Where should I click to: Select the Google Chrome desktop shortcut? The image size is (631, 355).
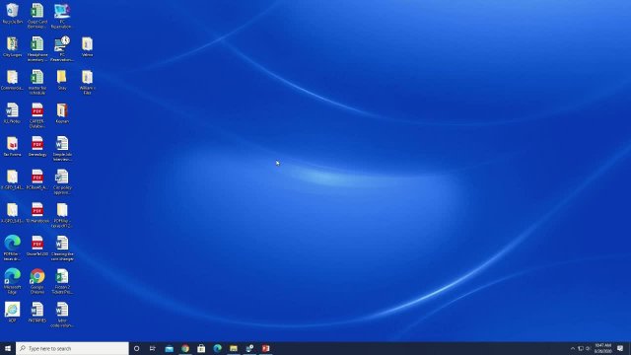(37, 281)
